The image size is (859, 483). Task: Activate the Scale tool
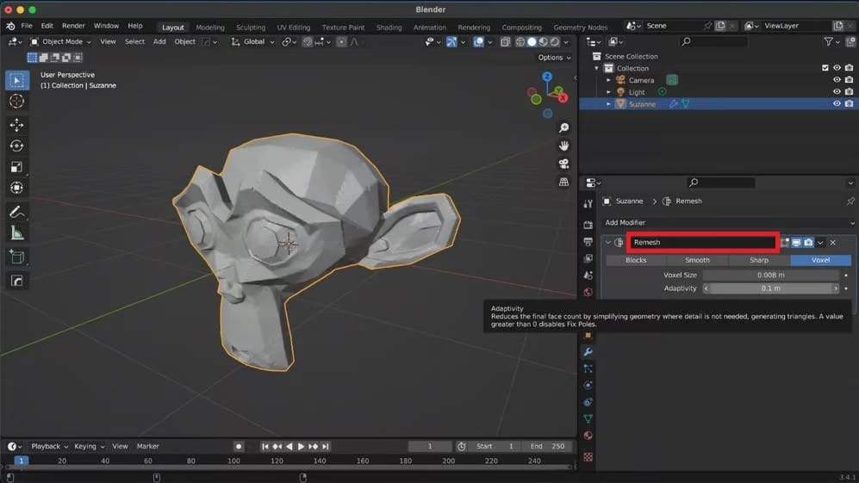(16, 167)
